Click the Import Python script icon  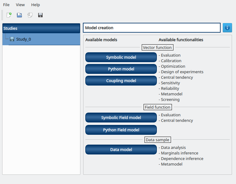click(x=30, y=15)
